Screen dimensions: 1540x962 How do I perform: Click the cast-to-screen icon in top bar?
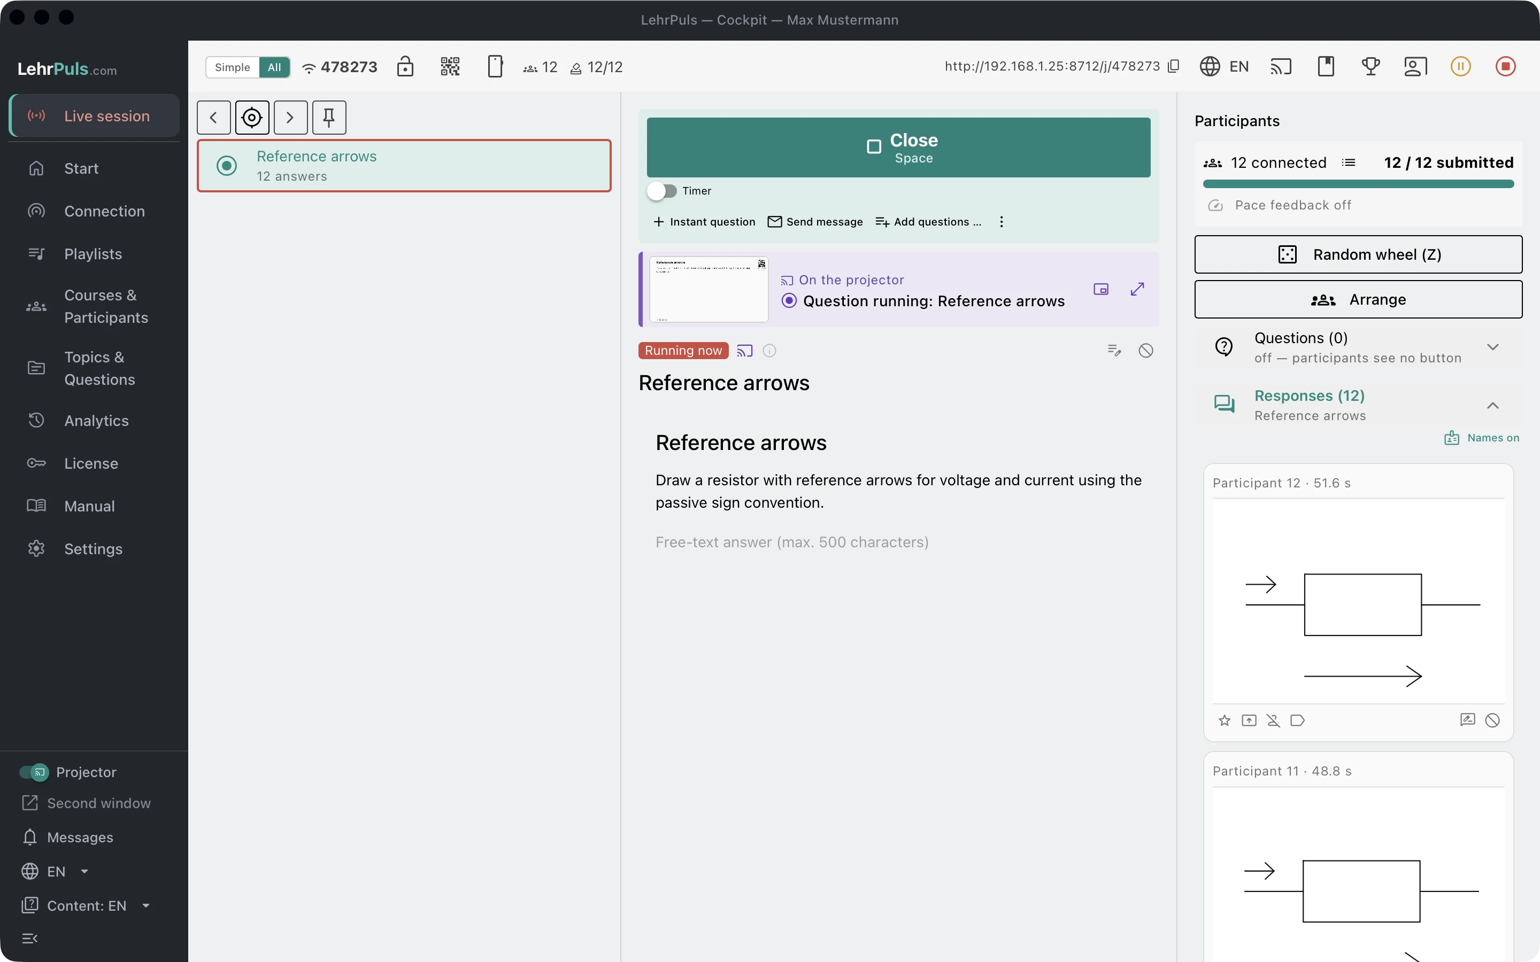pos(1281,66)
